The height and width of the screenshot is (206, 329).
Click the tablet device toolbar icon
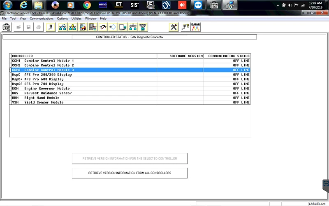(123, 27)
